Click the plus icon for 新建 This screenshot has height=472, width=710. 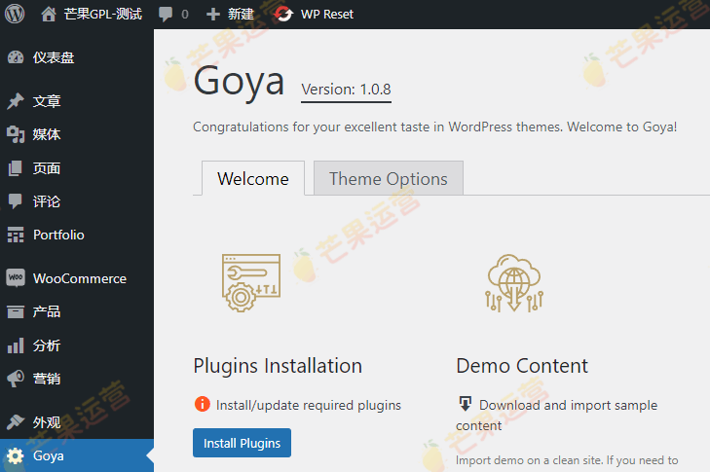(x=213, y=15)
